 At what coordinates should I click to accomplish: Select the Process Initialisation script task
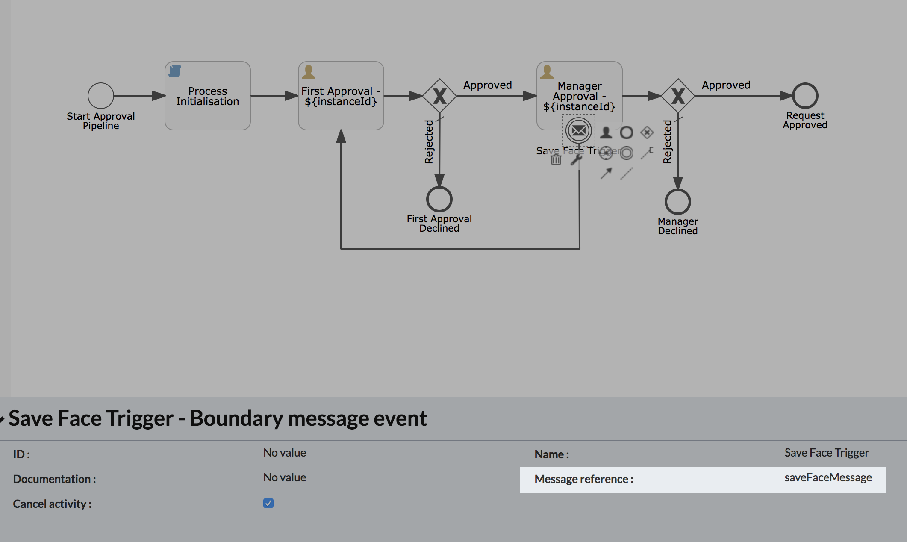[208, 96]
